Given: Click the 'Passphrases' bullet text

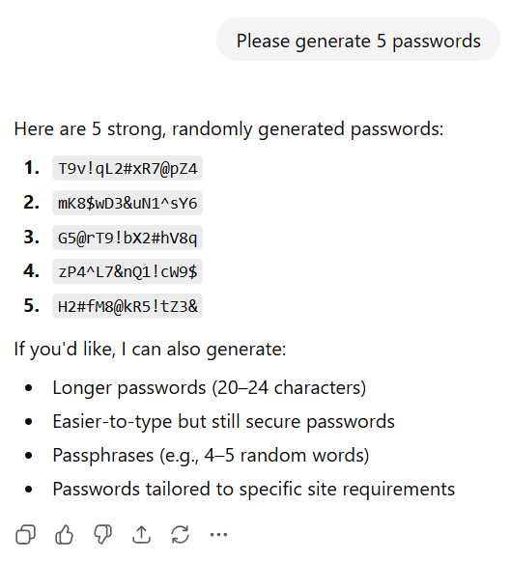Looking at the screenshot, I should click(x=211, y=456).
